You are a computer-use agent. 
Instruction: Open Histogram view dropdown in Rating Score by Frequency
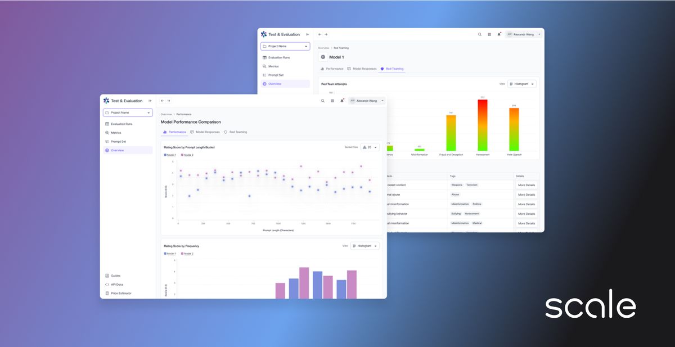tap(364, 246)
